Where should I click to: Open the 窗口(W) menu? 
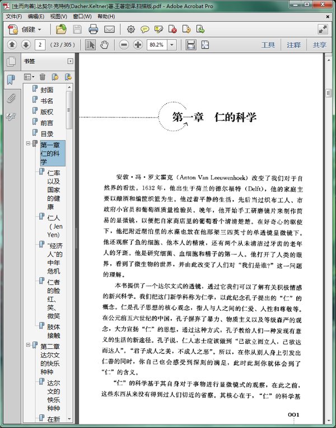coord(82,16)
